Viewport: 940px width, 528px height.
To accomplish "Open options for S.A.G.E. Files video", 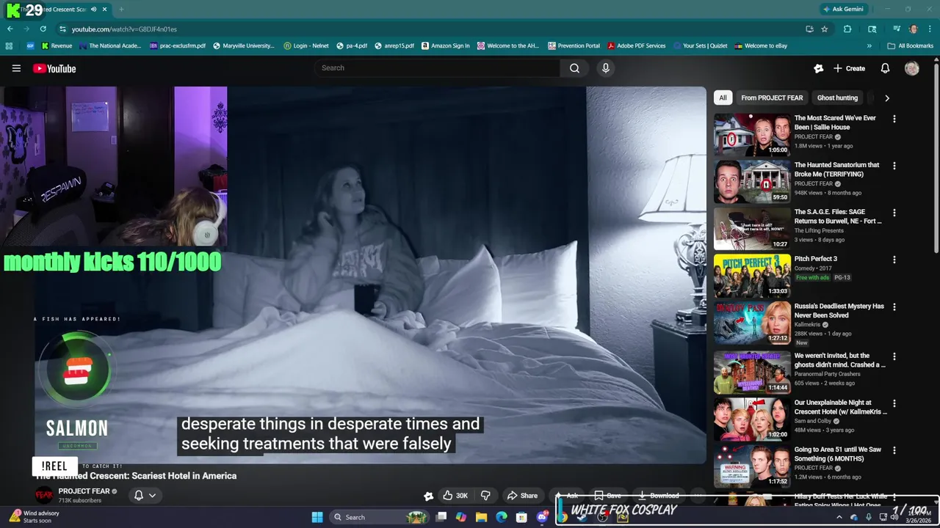I will (x=894, y=213).
